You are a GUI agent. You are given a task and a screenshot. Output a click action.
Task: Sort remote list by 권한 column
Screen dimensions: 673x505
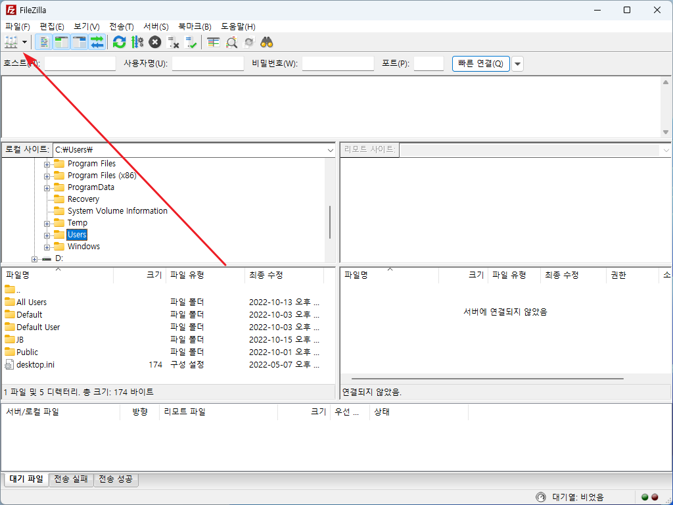click(632, 275)
